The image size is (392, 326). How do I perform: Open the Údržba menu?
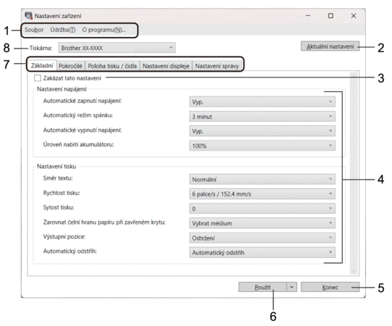pos(63,30)
